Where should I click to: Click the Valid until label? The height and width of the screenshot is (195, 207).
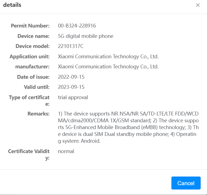click(x=37, y=87)
